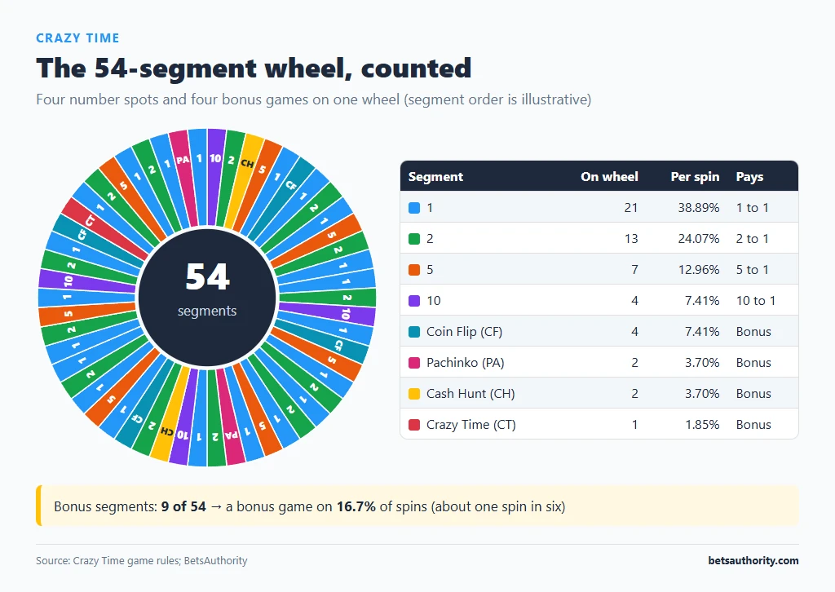Image resolution: width=835 pixels, height=592 pixels.
Task: Click Bonus in the Crazy Time row
Action: coord(753,424)
